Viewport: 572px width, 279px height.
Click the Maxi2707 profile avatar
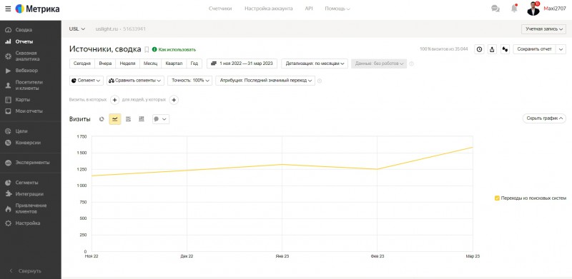coord(533,9)
